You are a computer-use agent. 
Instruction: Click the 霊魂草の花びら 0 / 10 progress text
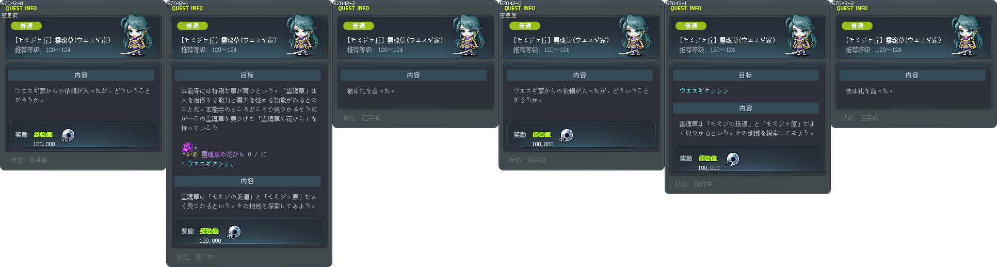click(234, 154)
